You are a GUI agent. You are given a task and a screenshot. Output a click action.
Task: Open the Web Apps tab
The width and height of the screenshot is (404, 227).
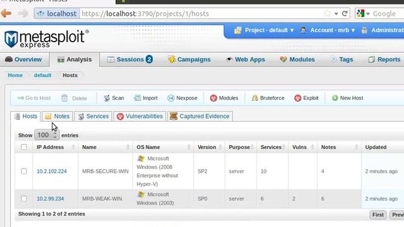tap(246, 59)
